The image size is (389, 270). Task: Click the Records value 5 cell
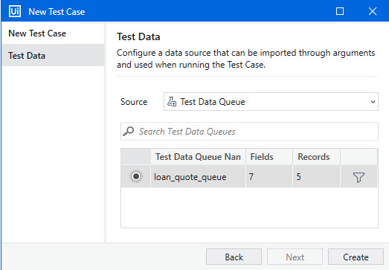click(316, 176)
